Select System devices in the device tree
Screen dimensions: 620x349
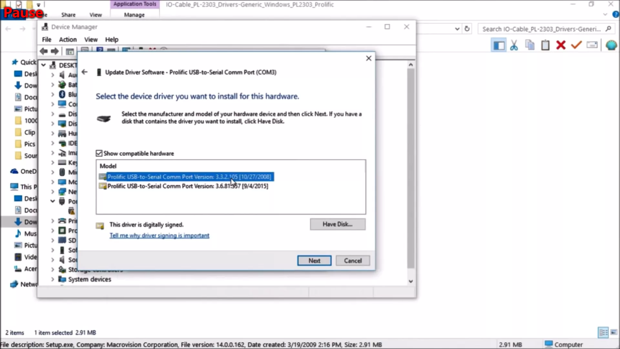pyautogui.click(x=89, y=279)
